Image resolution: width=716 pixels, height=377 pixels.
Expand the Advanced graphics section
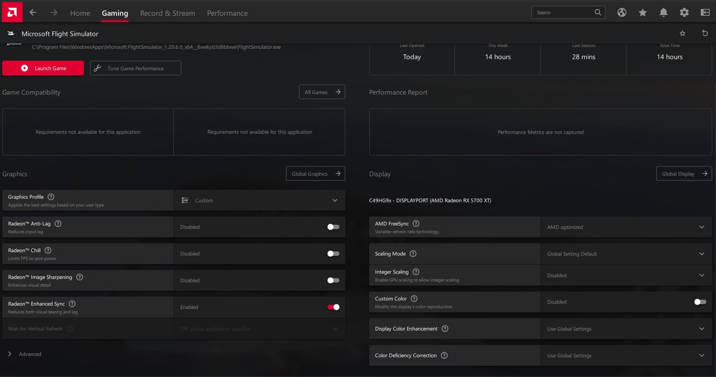(x=25, y=354)
